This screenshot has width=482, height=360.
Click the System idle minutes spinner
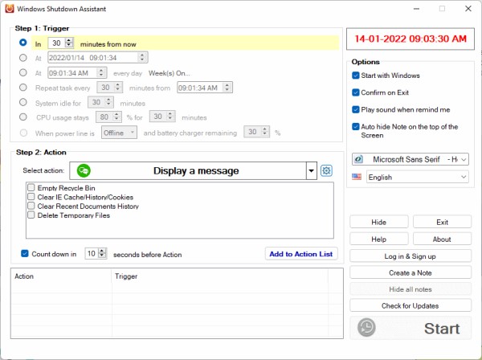(108, 102)
